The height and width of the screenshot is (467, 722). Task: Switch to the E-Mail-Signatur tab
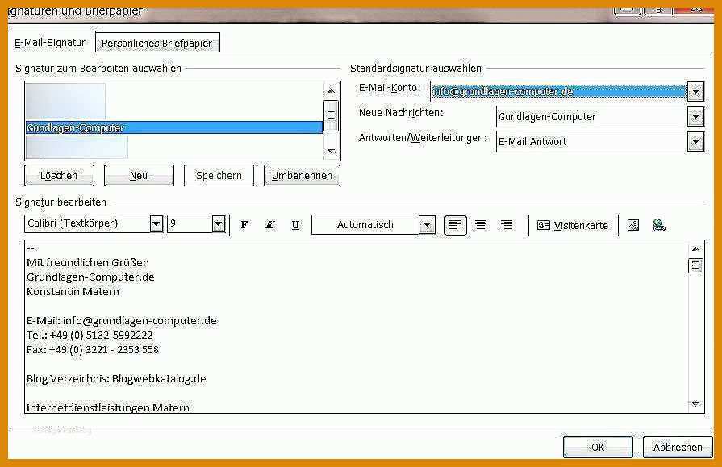50,43
